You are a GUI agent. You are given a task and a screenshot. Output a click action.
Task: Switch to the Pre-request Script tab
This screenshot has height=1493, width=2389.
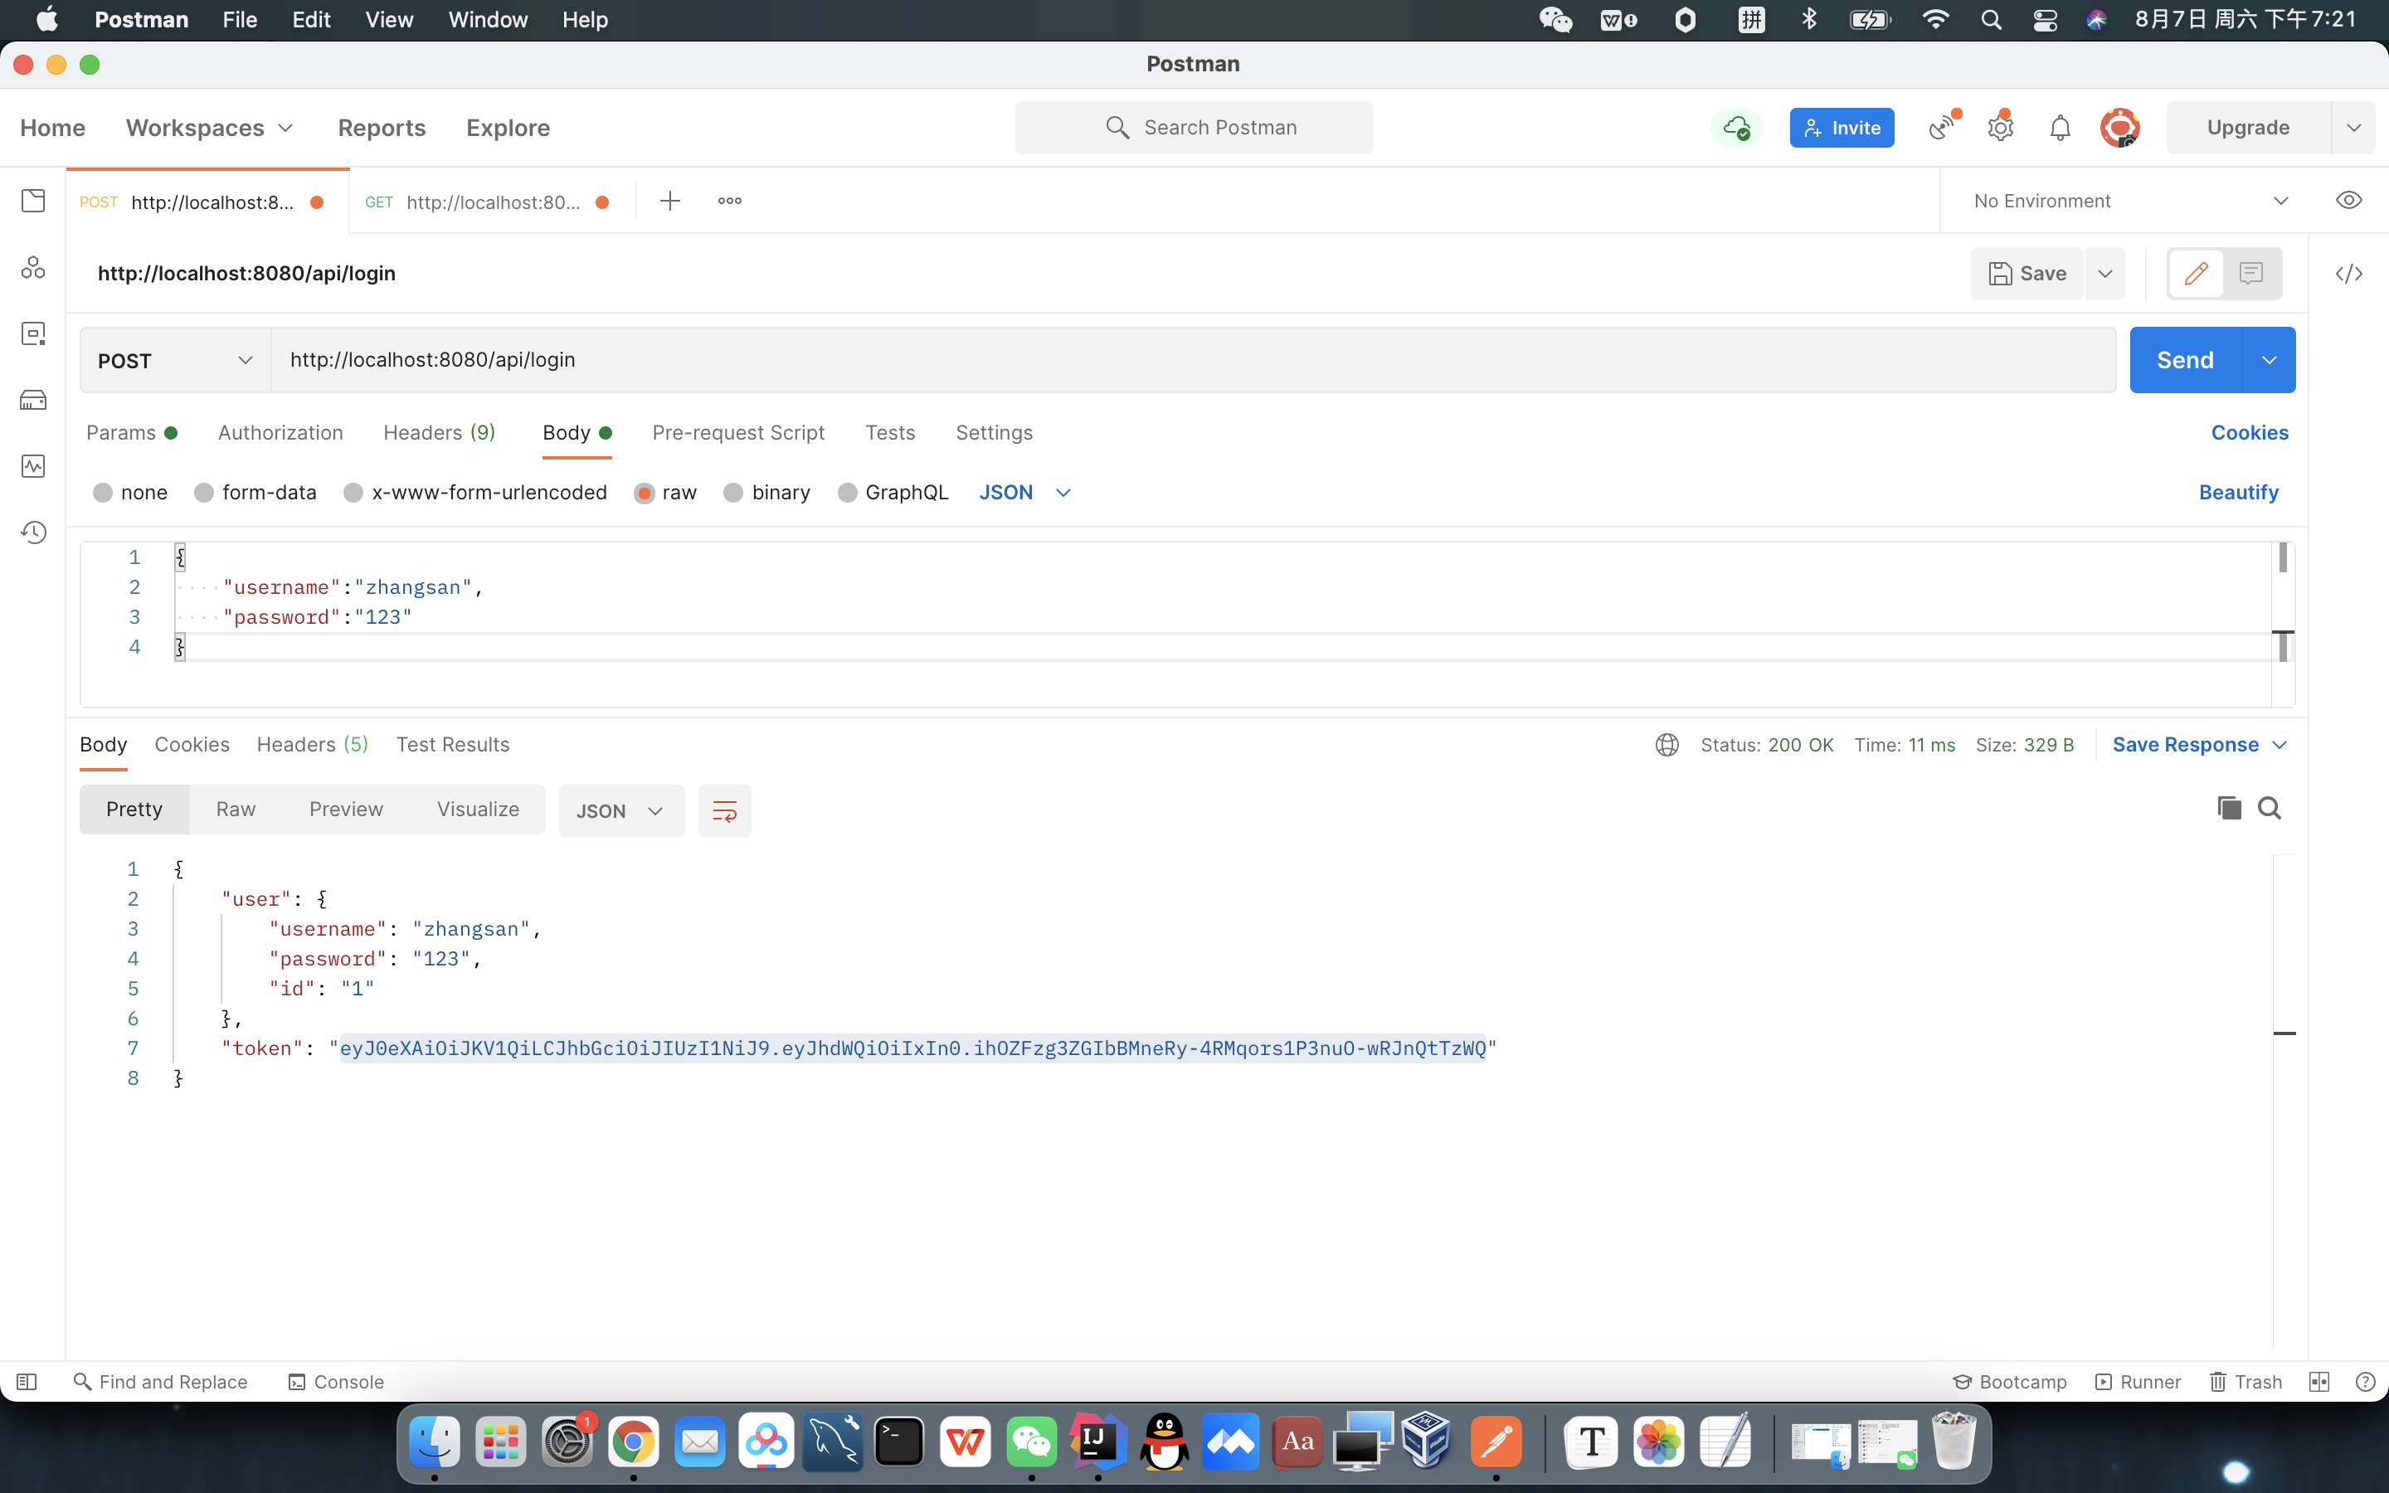(737, 432)
